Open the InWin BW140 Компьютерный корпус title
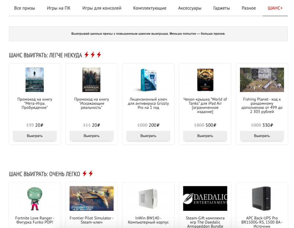This screenshot has height=228, width=294. [148, 220]
